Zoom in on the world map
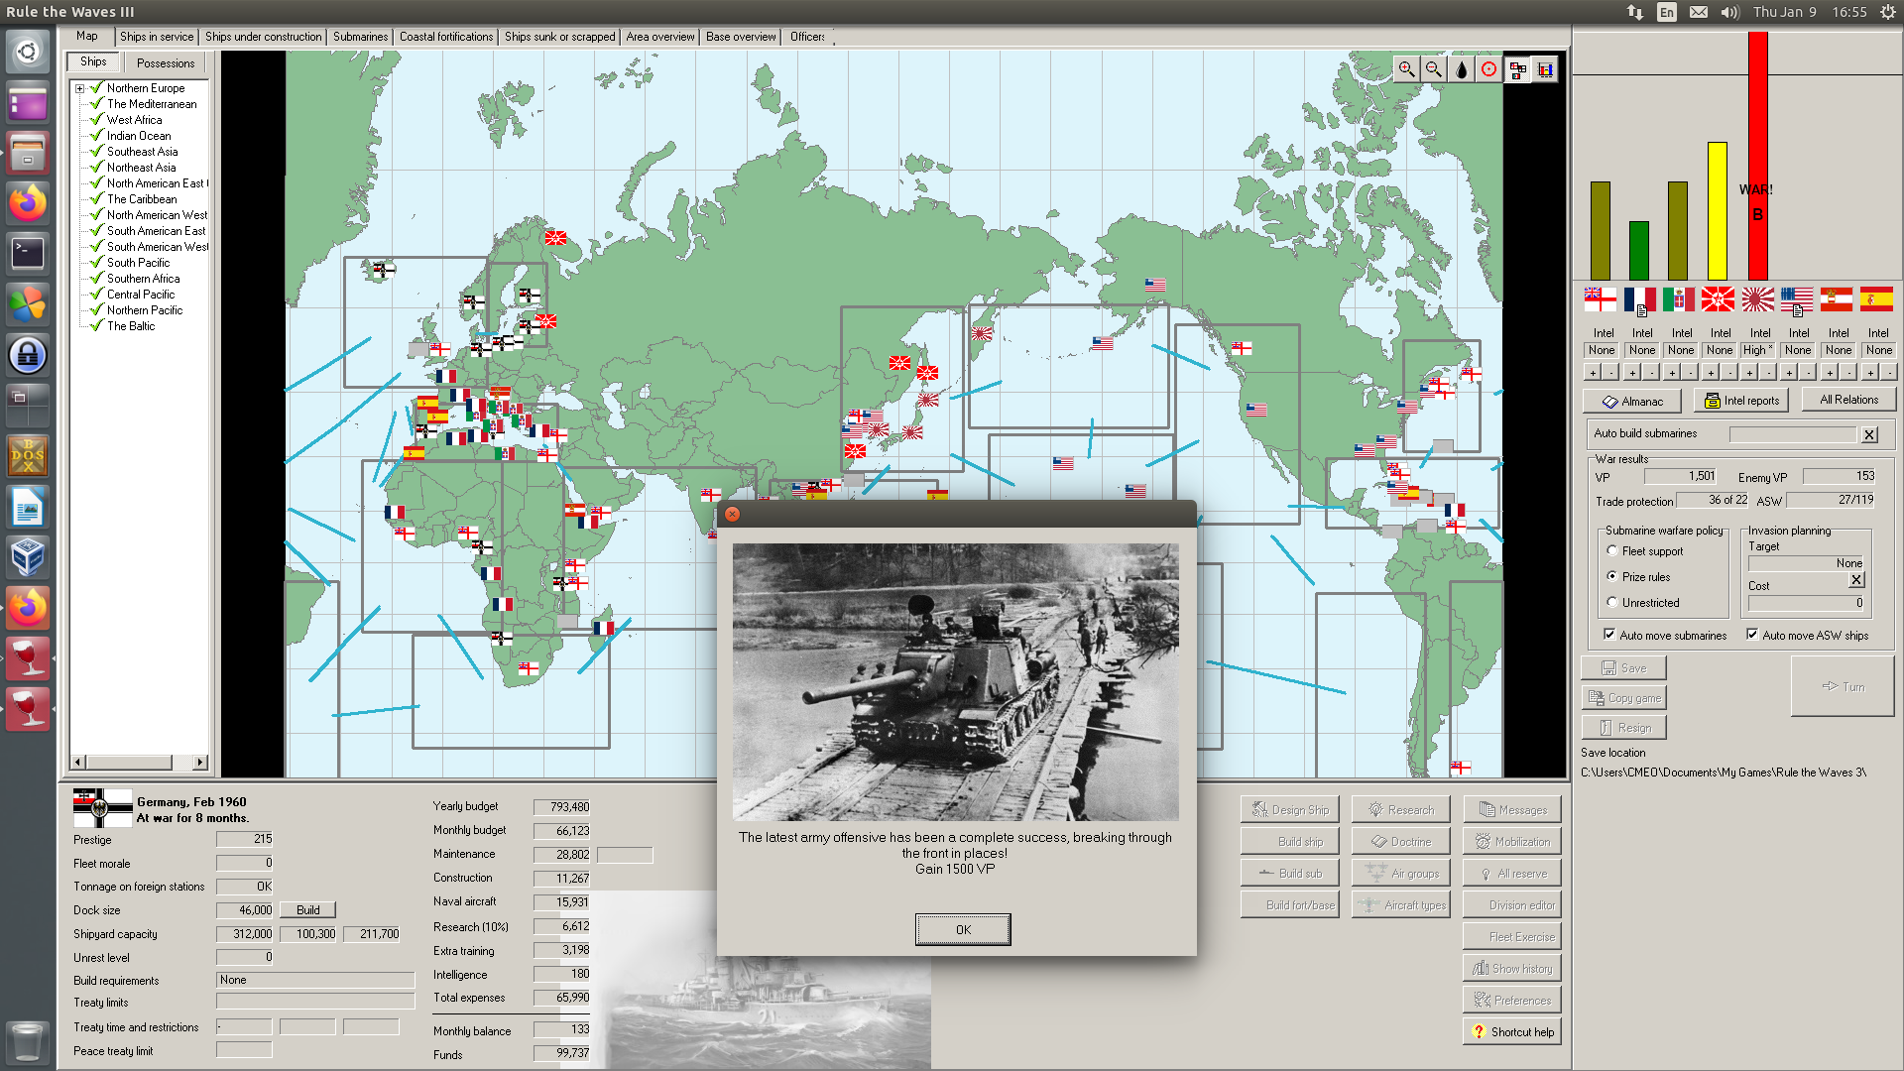The image size is (1904, 1071). 1406,68
